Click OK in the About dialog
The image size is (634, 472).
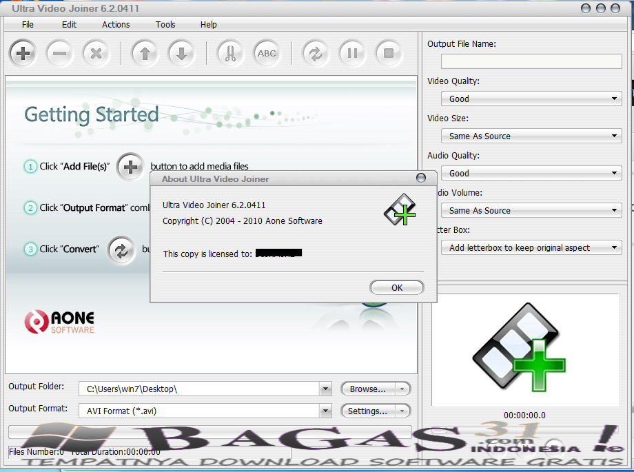click(x=397, y=287)
